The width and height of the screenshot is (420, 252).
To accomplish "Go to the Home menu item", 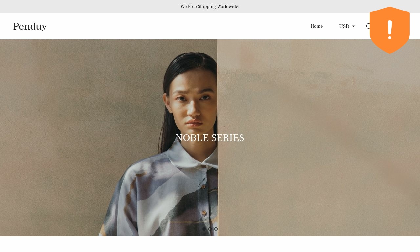I will click(x=317, y=26).
